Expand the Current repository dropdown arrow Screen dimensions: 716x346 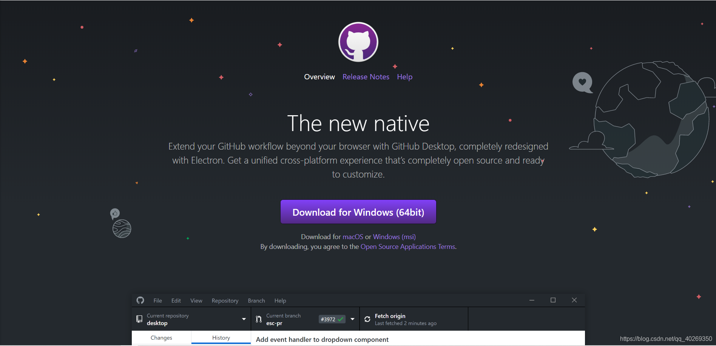pyautogui.click(x=244, y=319)
